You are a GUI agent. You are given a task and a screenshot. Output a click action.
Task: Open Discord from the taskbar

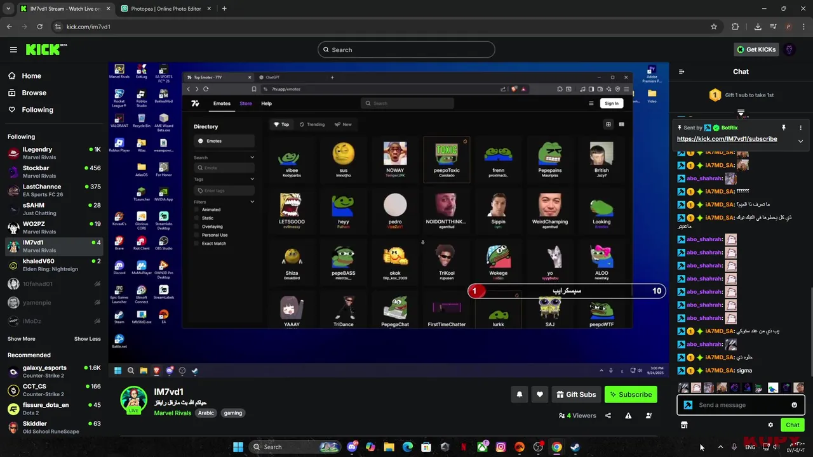pos(353,447)
